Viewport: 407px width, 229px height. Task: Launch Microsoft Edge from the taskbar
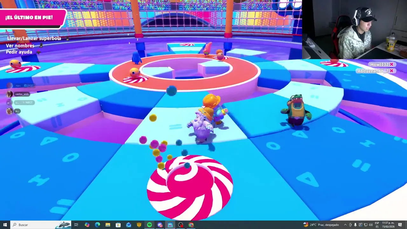97,225
